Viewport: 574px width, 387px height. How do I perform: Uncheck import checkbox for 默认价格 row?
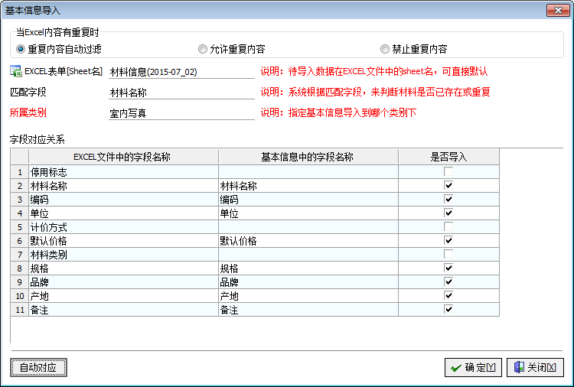click(448, 241)
